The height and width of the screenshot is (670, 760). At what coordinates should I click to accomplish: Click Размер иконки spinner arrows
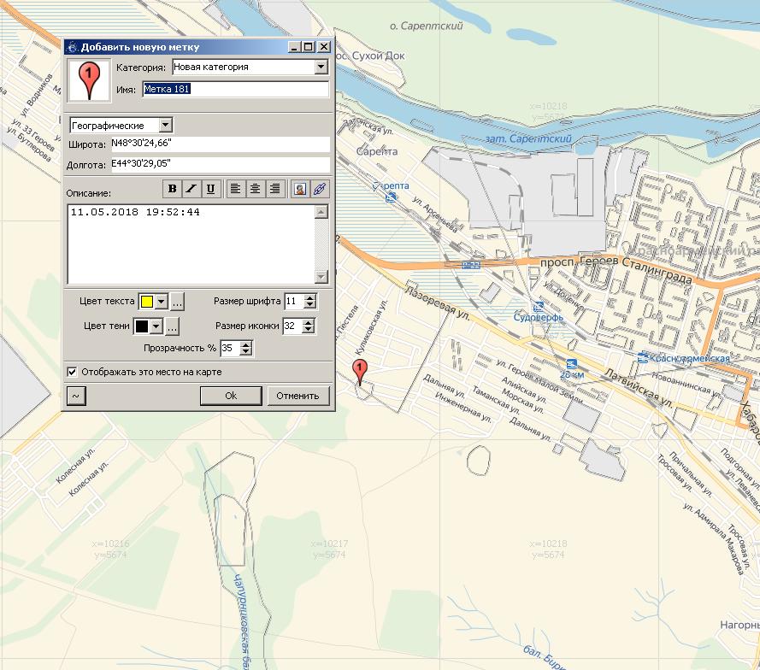click(x=309, y=326)
